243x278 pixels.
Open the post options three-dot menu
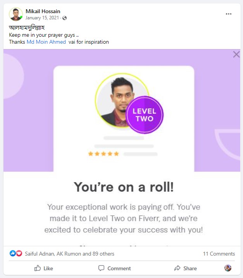click(229, 14)
